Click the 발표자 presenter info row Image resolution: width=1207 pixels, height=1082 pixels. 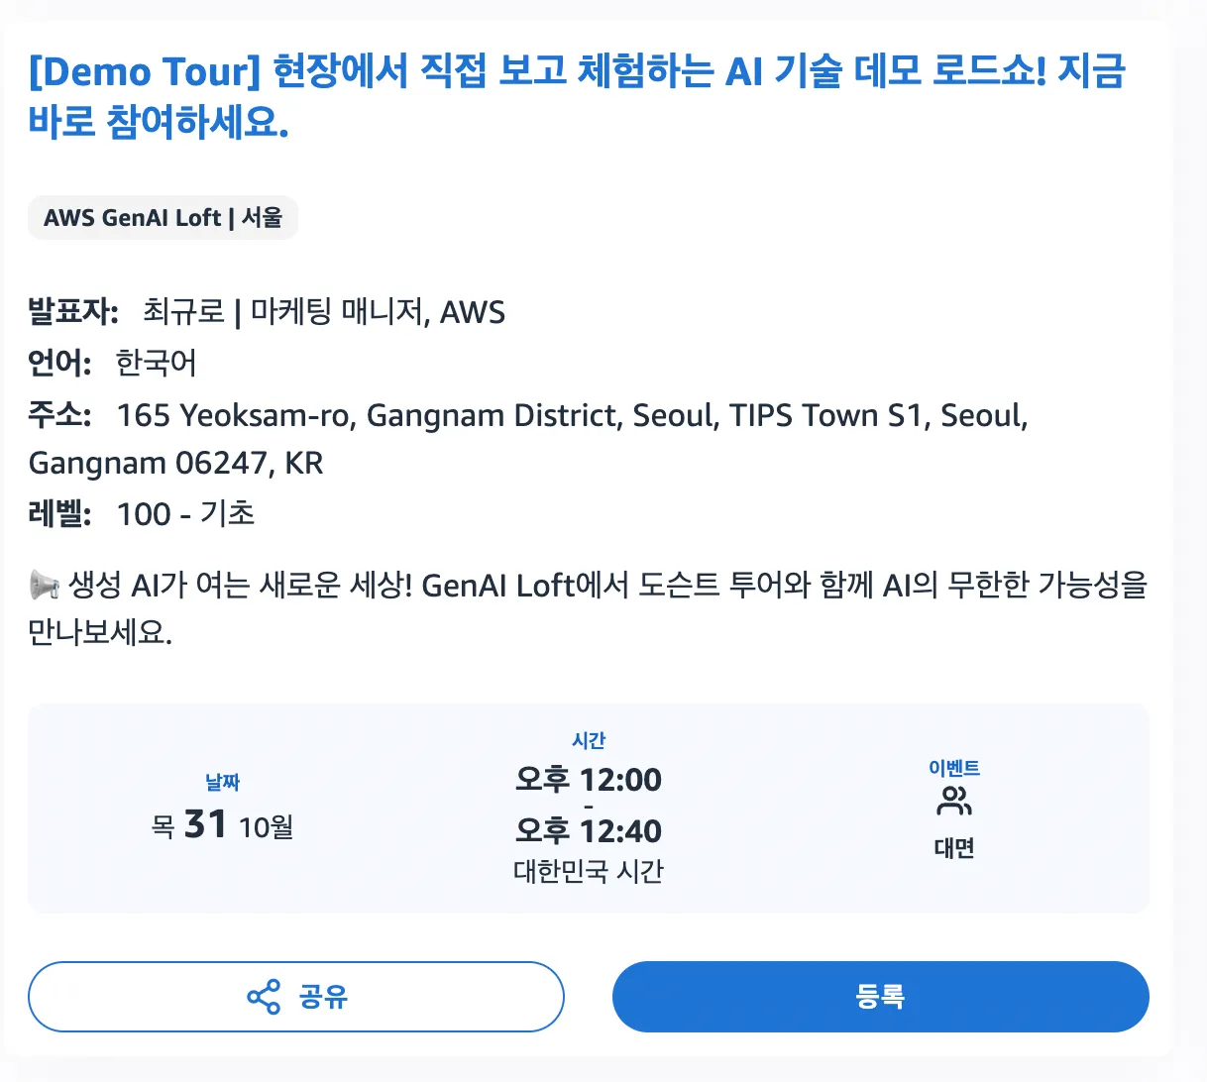click(266, 312)
